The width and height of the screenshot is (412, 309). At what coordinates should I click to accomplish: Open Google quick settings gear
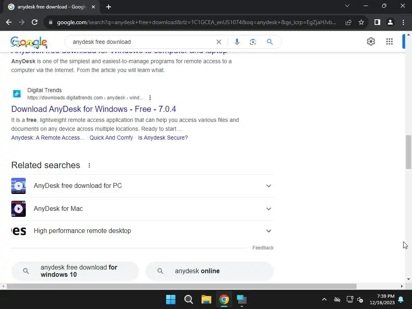click(371, 41)
